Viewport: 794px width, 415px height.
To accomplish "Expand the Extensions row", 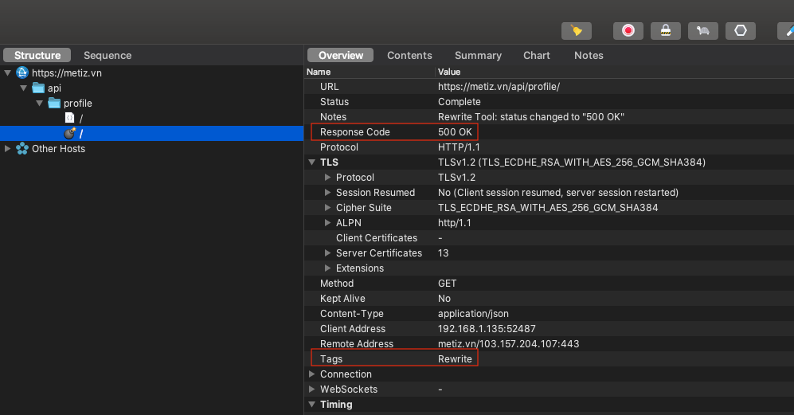I will pyautogui.click(x=327, y=268).
